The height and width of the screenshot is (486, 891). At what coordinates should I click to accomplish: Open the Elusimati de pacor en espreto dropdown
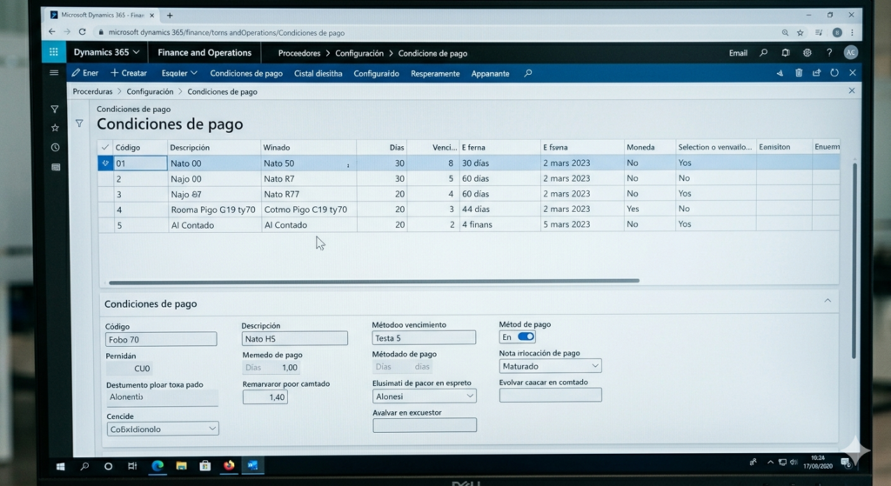pyautogui.click(x=425, y=396)
